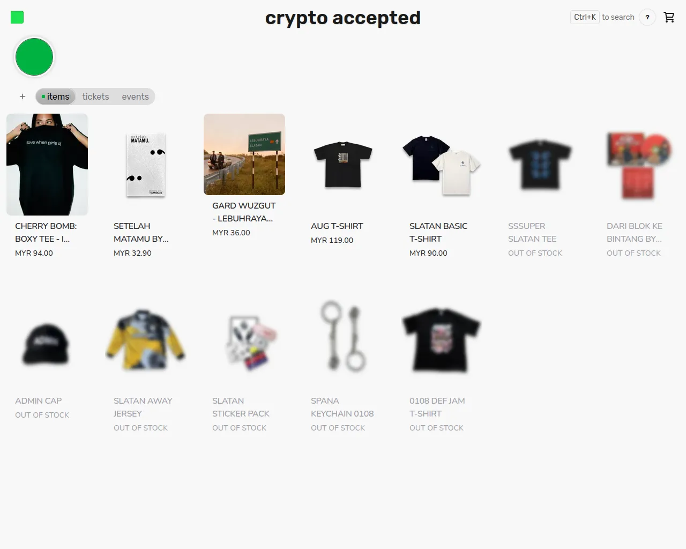
Task: Click the question mark help icon
Action: point(647,17)
